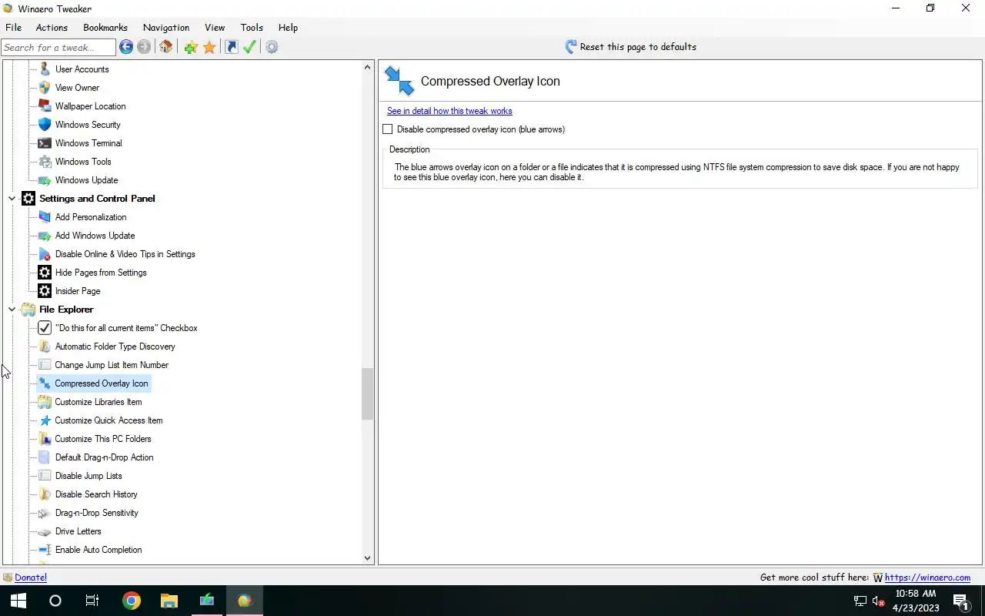Select Customize Libraries Item
Viewport: 985px width, 616px height.
coord(98,402)
